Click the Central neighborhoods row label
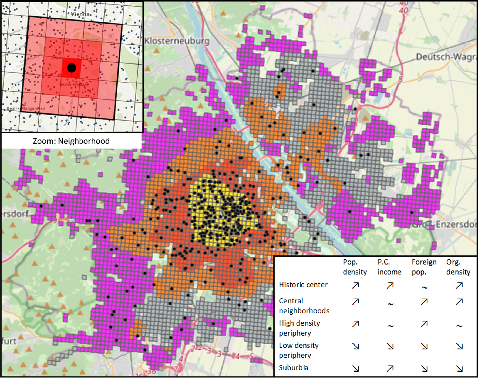Image resolution: width=478 pixels, height=378 pixels. [x=304, y=306]
